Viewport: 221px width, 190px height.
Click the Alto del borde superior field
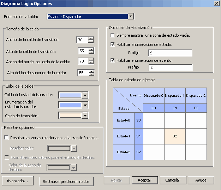pos(83,73)
